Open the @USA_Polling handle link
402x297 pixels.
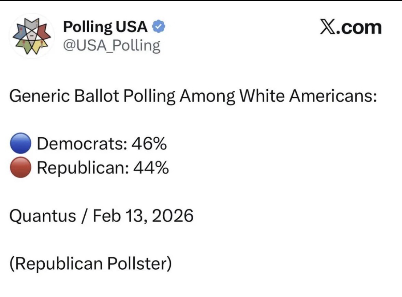111,45
